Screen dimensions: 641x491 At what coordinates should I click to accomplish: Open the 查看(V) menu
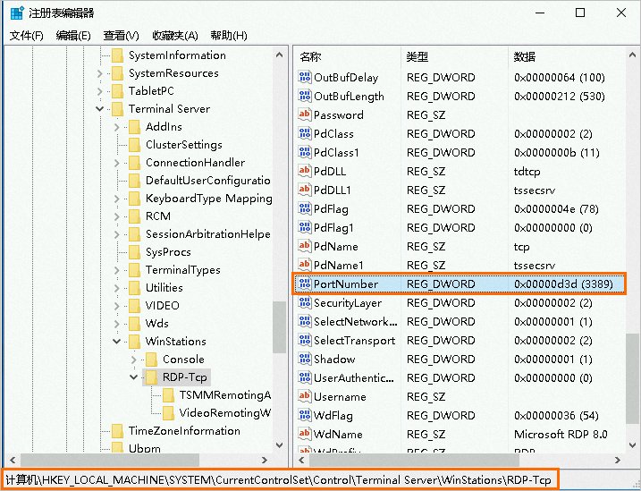coord(121,36)
